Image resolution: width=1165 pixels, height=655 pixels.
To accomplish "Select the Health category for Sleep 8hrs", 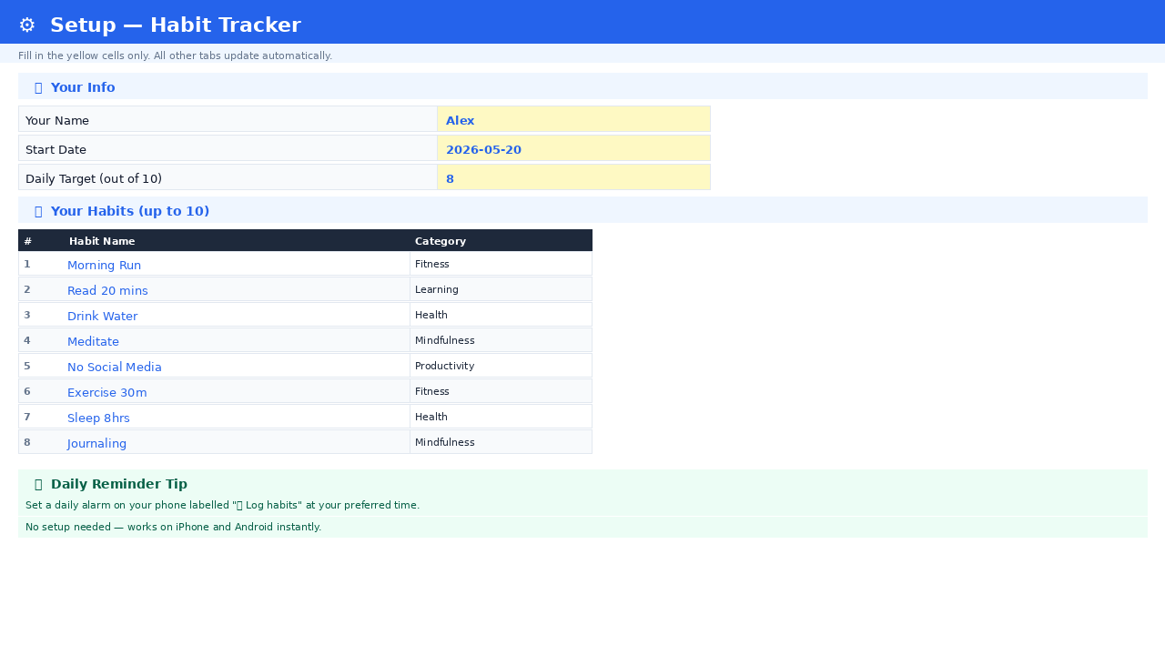I will coord(501,417).
